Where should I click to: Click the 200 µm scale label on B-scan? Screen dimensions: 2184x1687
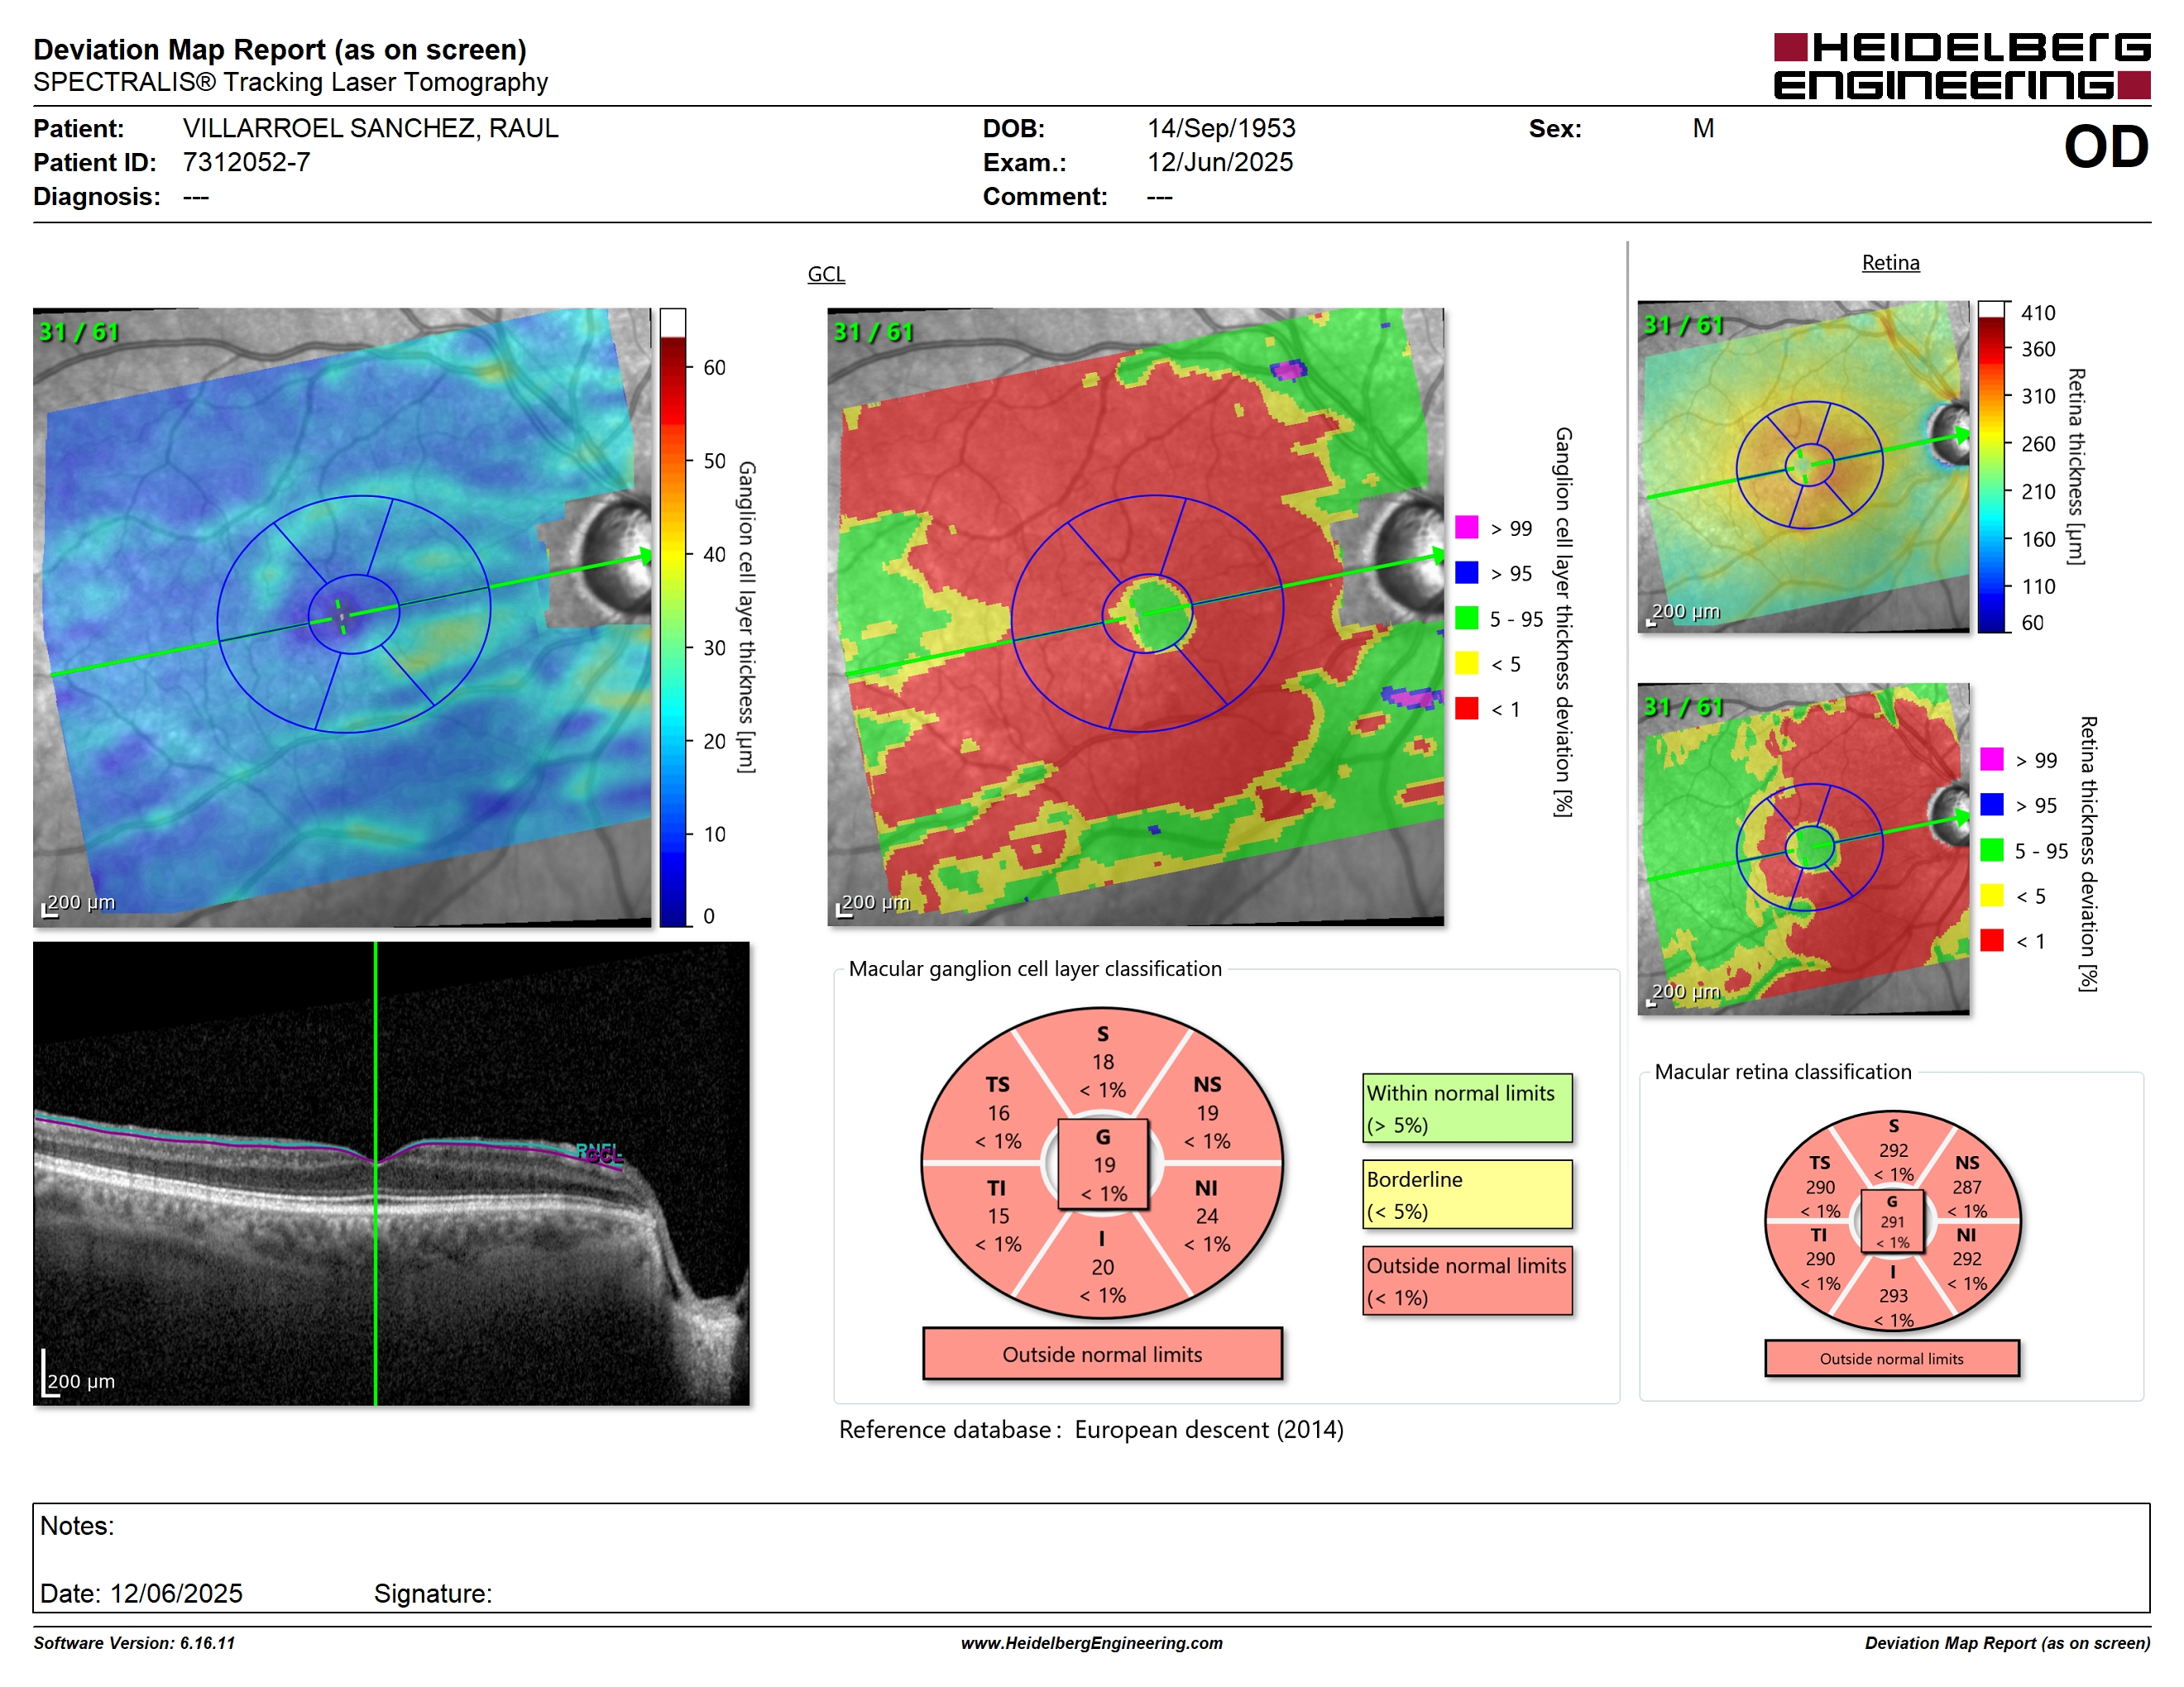(x=81, y=1381)
